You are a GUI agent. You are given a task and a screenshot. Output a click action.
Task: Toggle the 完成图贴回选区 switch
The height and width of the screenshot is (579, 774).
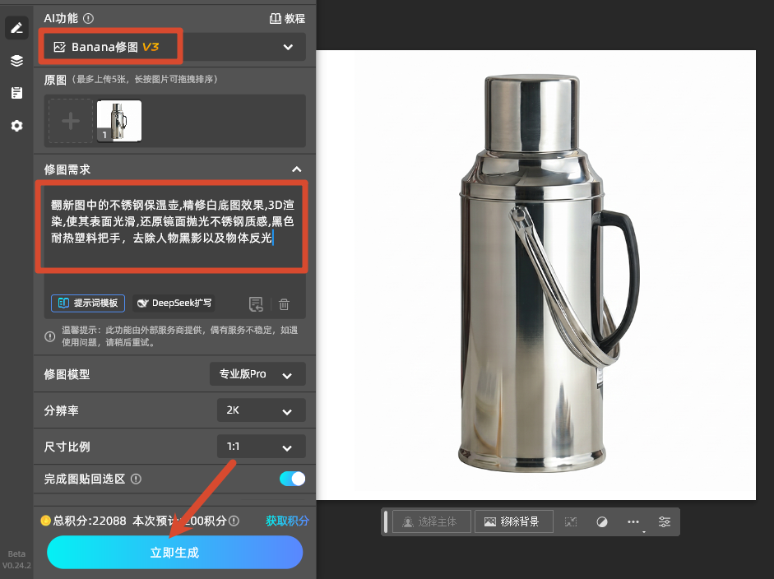click(292, 479)
